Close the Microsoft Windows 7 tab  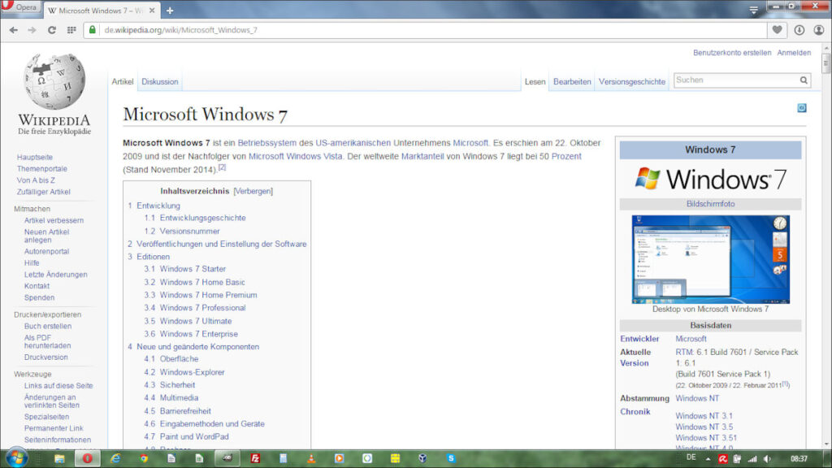tap(152, 11)
